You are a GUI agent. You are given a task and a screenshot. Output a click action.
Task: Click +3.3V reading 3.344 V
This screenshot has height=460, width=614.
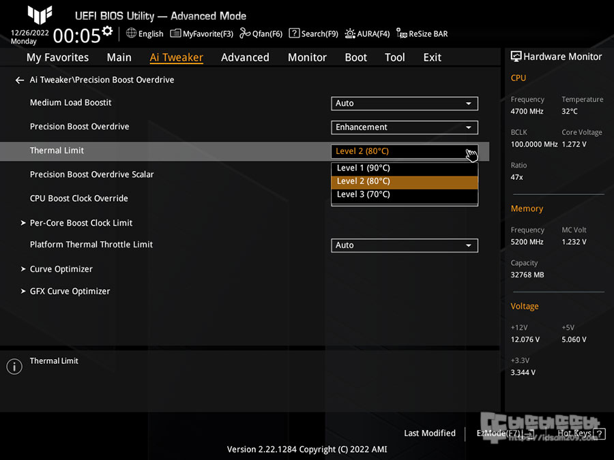point(523,372)
